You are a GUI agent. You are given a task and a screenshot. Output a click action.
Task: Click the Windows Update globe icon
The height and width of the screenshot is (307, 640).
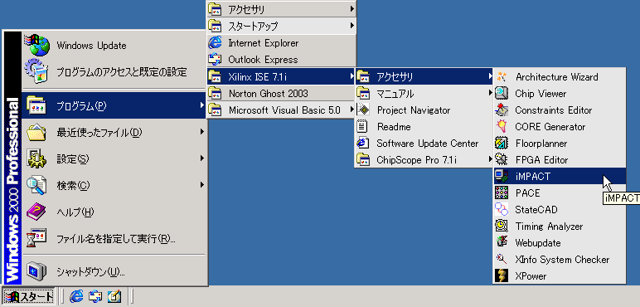[37, 46]
